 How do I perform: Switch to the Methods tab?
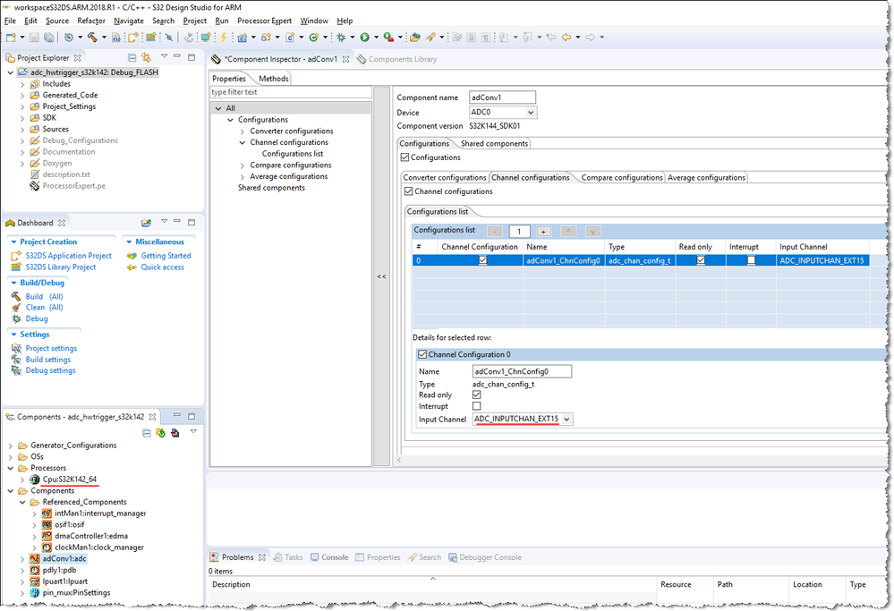(274, 79)
